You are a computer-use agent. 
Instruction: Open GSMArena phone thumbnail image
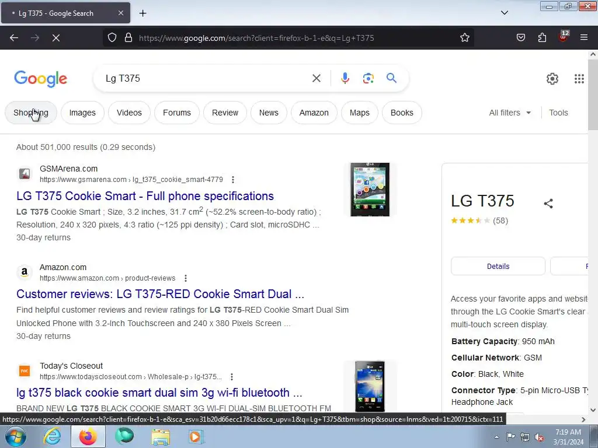[x=370, y=190]
